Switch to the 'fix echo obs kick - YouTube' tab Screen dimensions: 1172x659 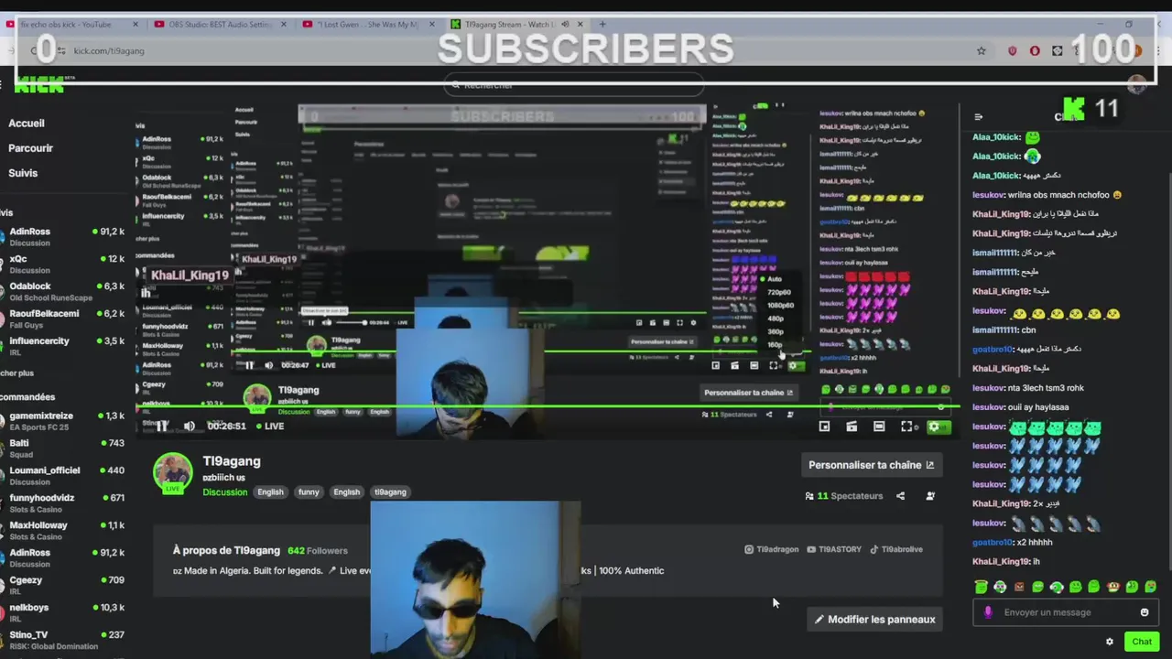click(x=71, y=25)
